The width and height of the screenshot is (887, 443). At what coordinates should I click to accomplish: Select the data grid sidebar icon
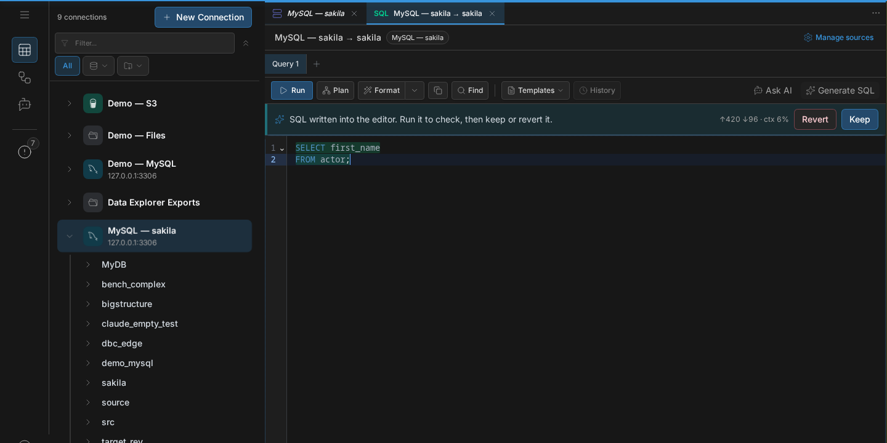click(x=25, y=50)
